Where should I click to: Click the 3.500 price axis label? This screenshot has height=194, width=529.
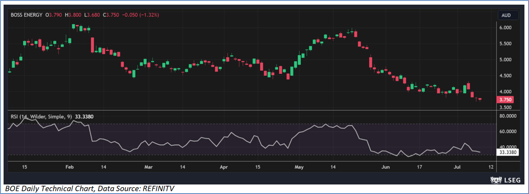tap(506, 107)
